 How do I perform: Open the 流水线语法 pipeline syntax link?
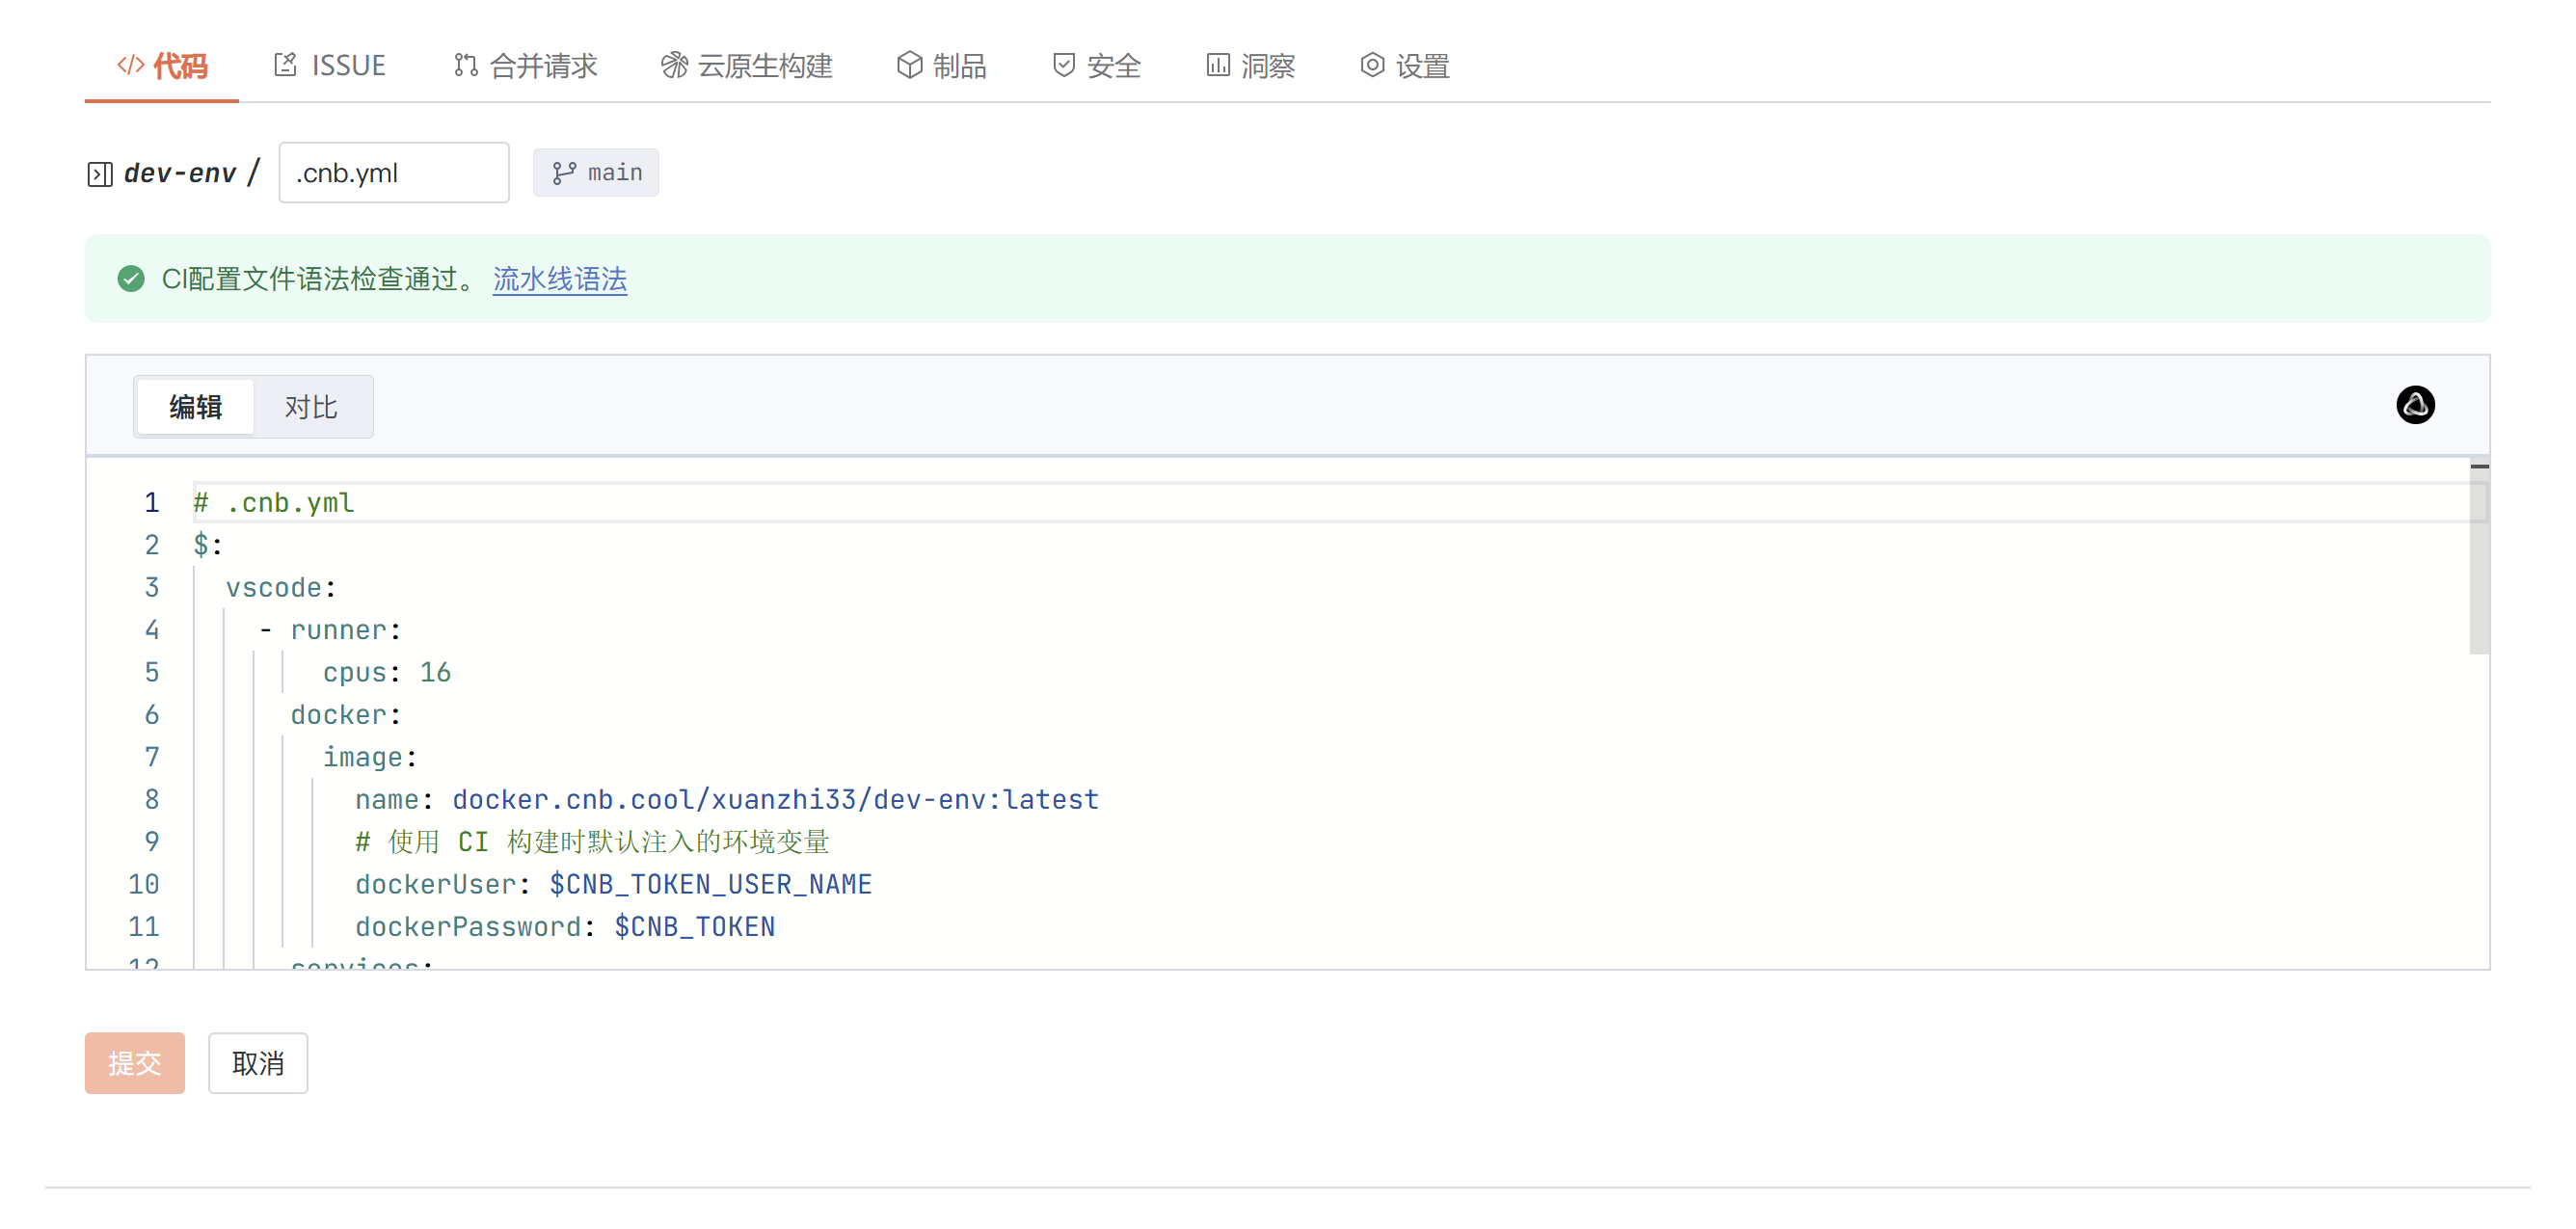coord(559,281)
